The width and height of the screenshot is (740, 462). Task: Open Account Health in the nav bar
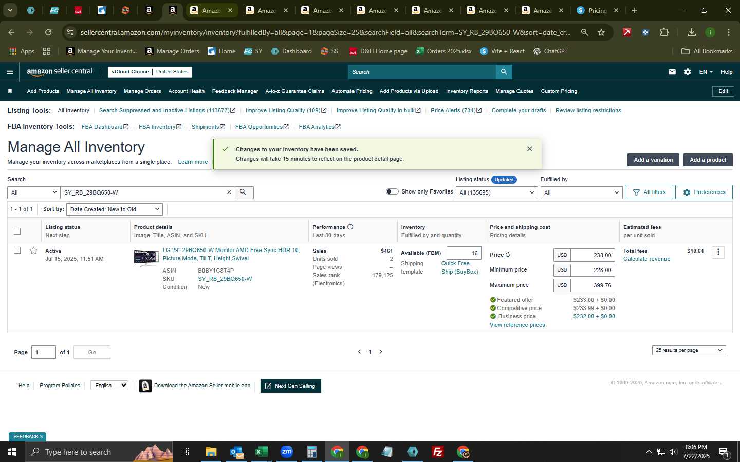187,91
